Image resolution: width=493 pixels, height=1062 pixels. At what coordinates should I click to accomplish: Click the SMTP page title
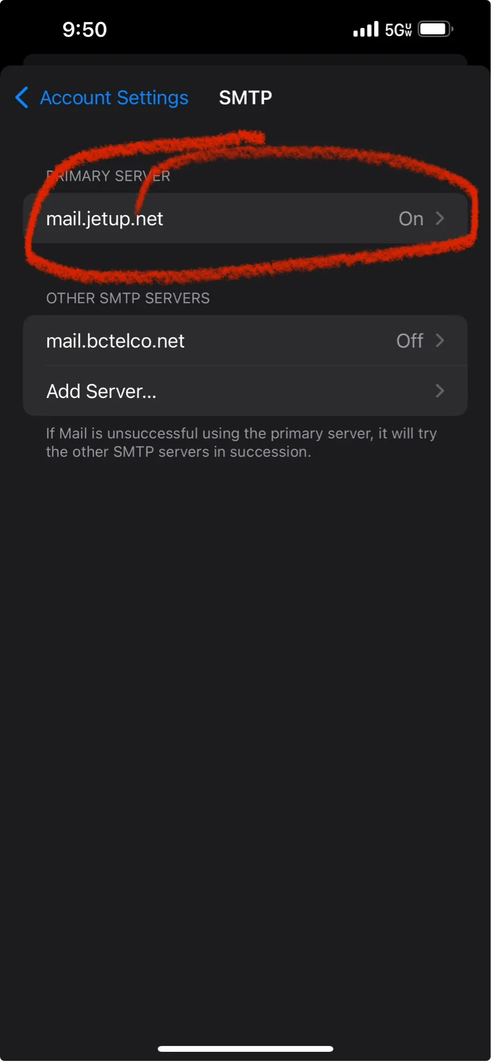coord(245,98)
